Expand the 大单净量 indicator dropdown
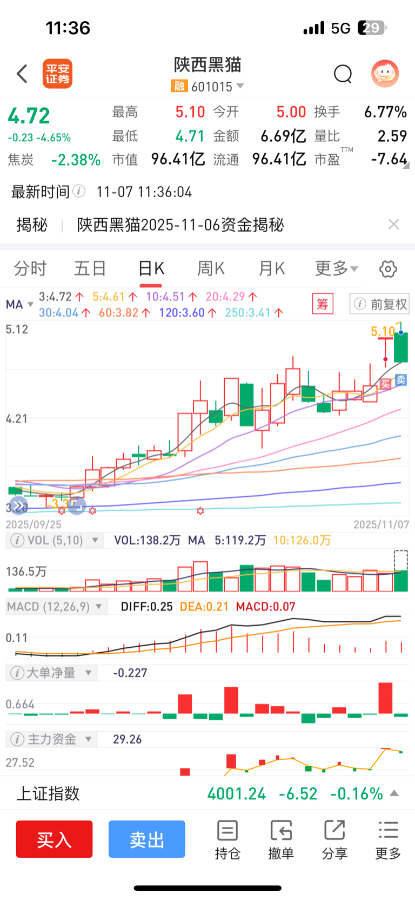The height and width of the screenshot is (900, 415). (88, 673)
